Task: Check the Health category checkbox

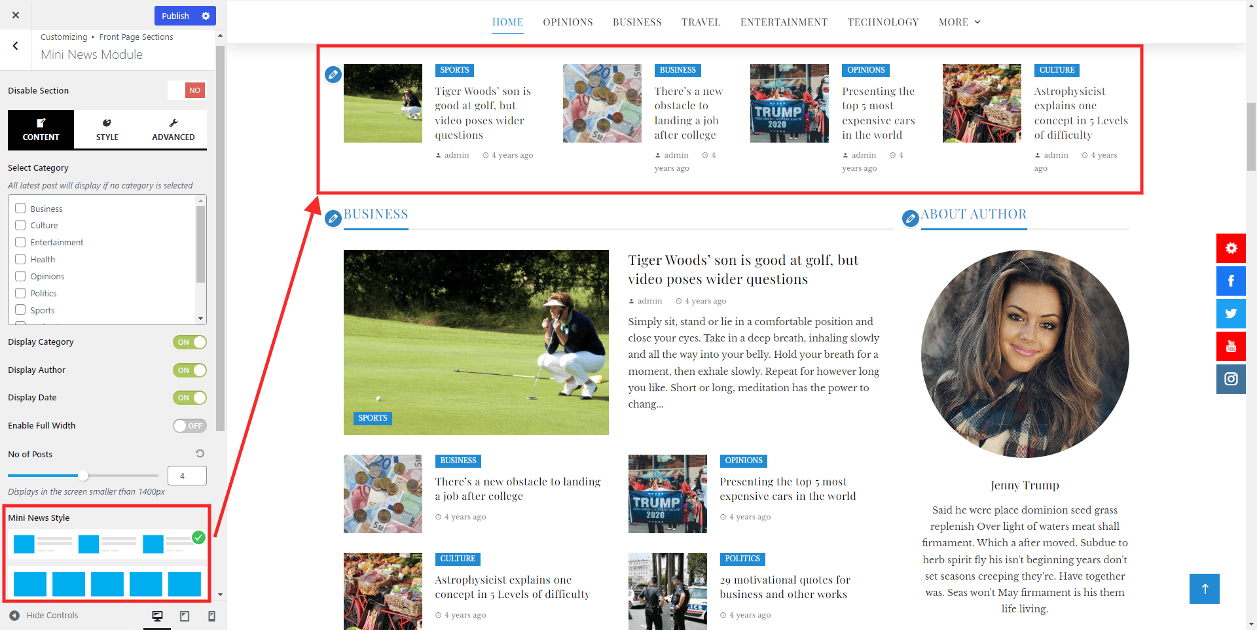Action: 20,259
